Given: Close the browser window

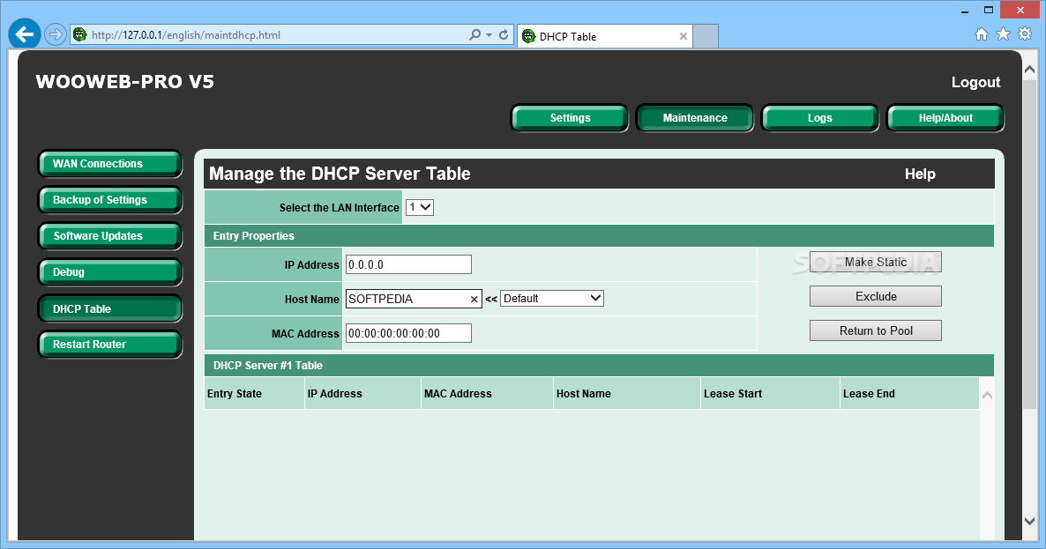Looking at the screenshot, I should coord(1020,10).
